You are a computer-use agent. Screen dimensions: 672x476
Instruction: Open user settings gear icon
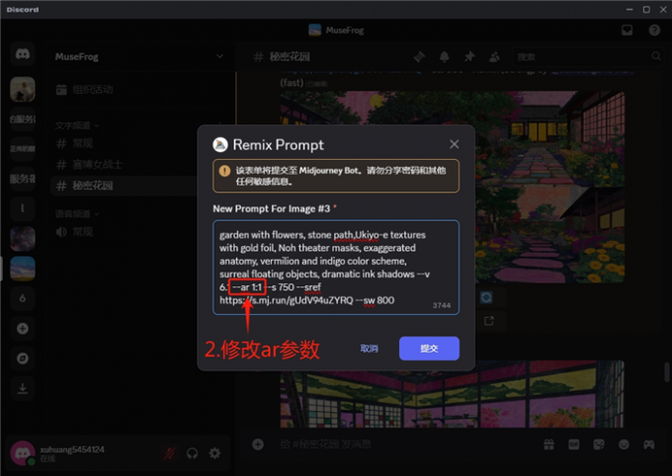214,453
